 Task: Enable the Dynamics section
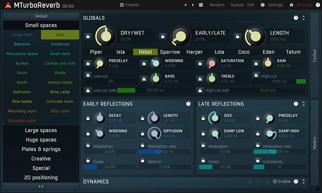click(282, 181)
